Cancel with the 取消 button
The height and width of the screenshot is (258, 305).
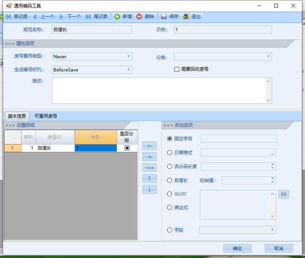[x=279, y=249]
